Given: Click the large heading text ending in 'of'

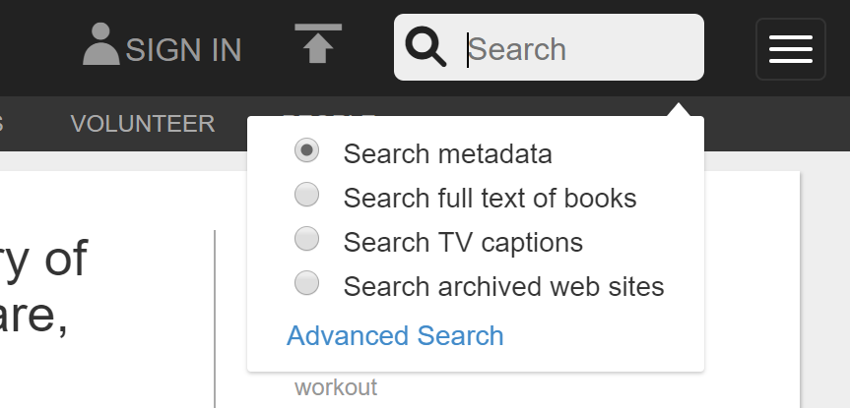Looking at the screenshot, I should [x=43, y=259].
